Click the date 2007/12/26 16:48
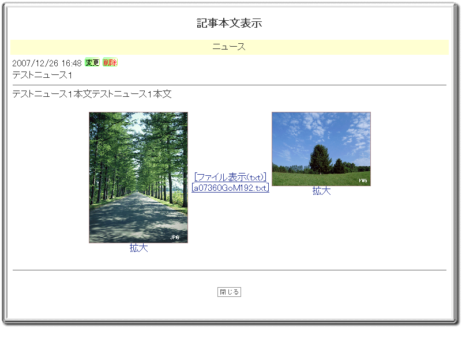 click(47, 63)
